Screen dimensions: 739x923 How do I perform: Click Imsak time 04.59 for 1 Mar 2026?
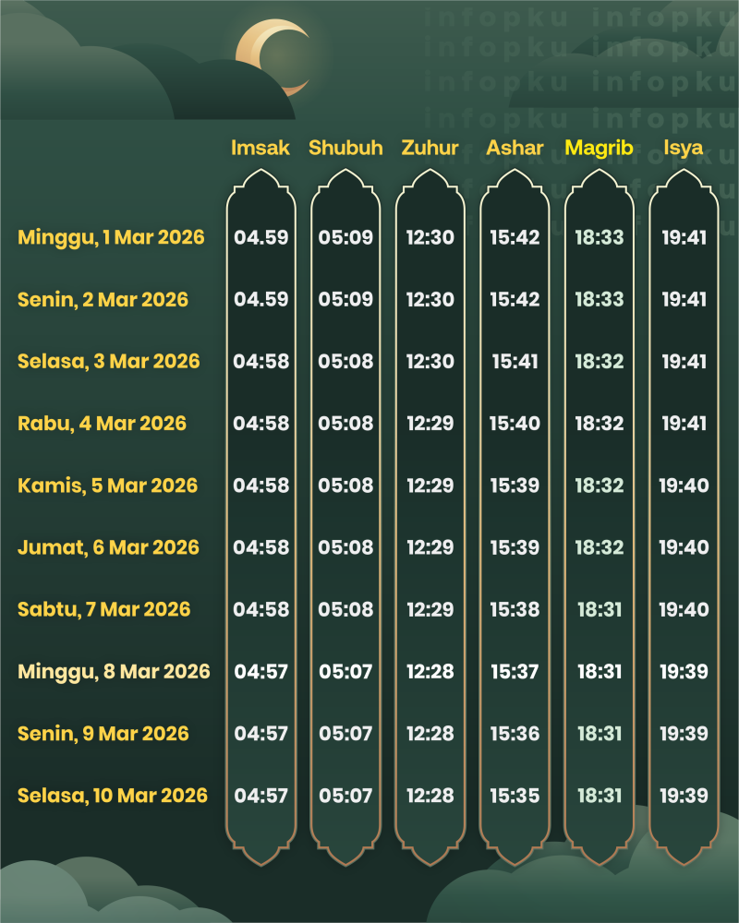261,237
